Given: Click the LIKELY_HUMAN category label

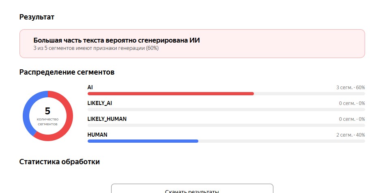Looking at the screenshot, I should [x=107, y=119].
